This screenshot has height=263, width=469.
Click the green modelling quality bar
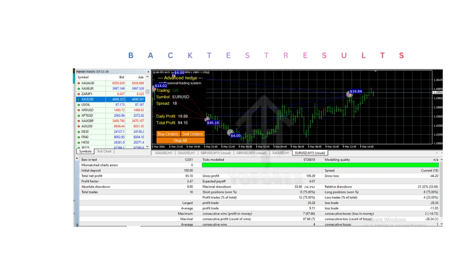[320, 165]
